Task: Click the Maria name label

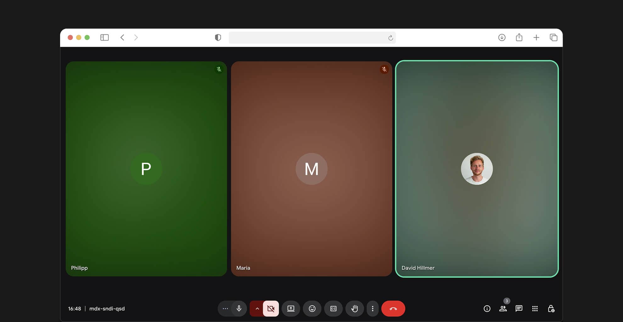Action: click(243, 268)
